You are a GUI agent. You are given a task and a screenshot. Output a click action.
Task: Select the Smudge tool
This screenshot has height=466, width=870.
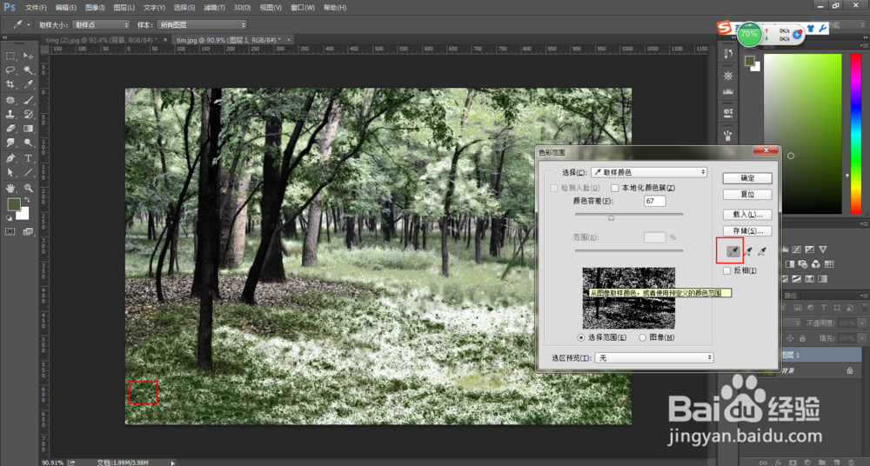pyautogui.click(x=10, y=143)
